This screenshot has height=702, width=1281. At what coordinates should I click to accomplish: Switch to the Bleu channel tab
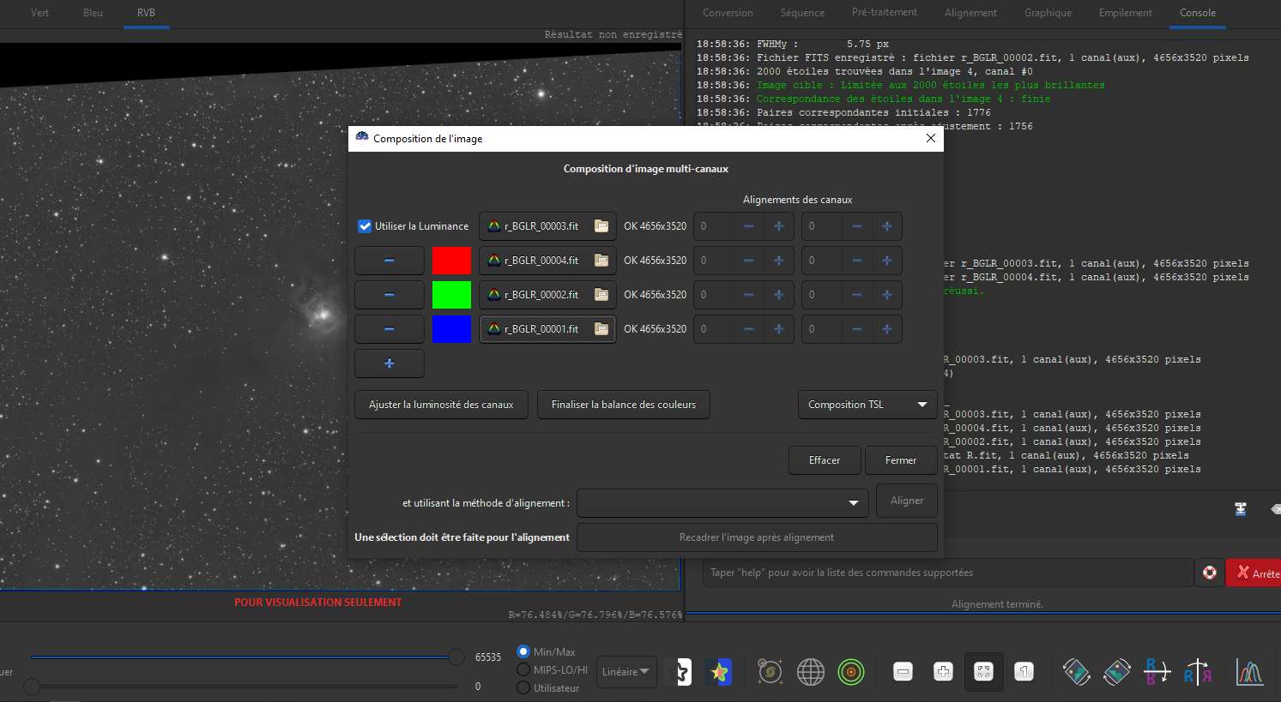click(x=94, y=13)
